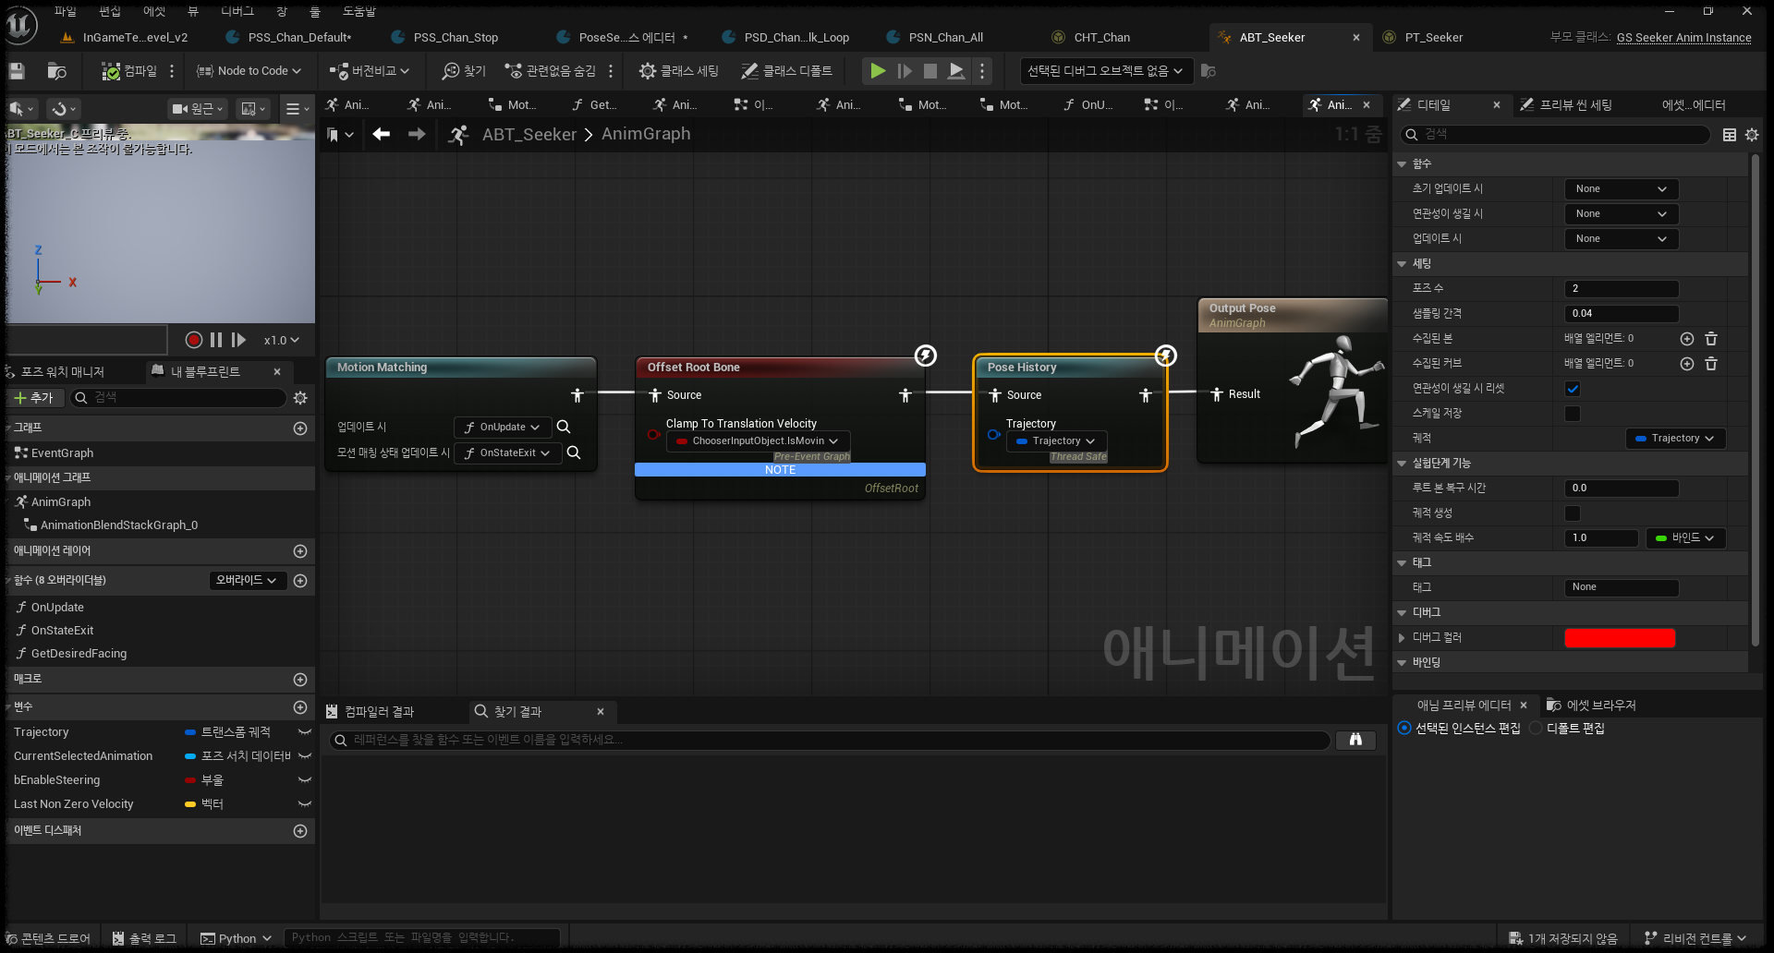Open the 도움말 help menu
1774x953 pixels.
[359, 11]
